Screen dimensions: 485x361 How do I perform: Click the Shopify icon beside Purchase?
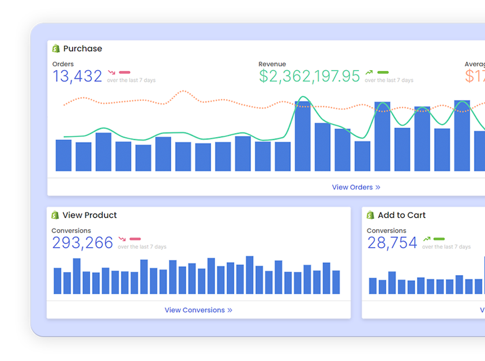click(55, 48)
